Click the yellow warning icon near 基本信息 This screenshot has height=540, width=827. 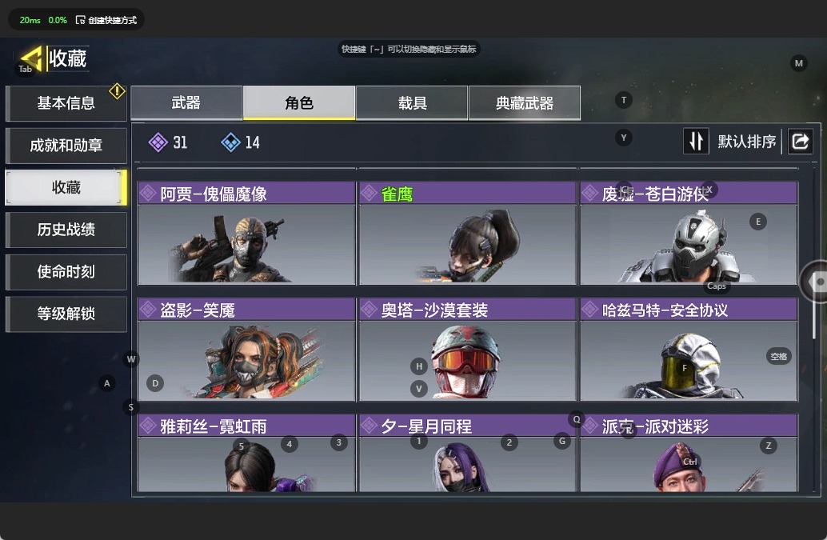[117, 91]
